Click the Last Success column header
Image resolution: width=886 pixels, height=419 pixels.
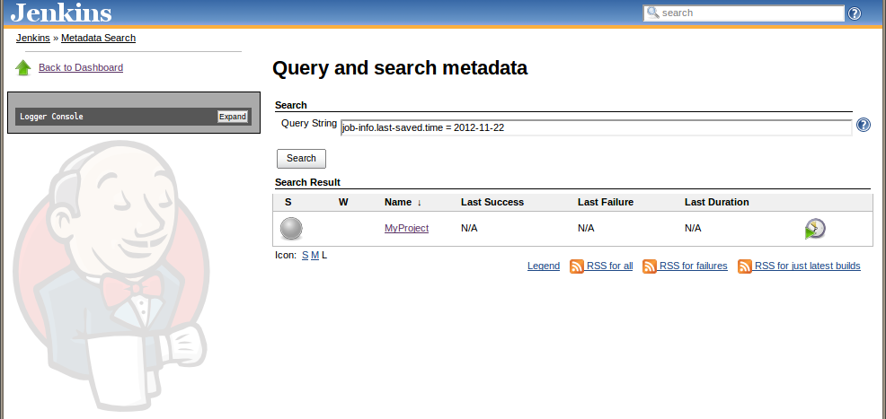tap(492, 202)
